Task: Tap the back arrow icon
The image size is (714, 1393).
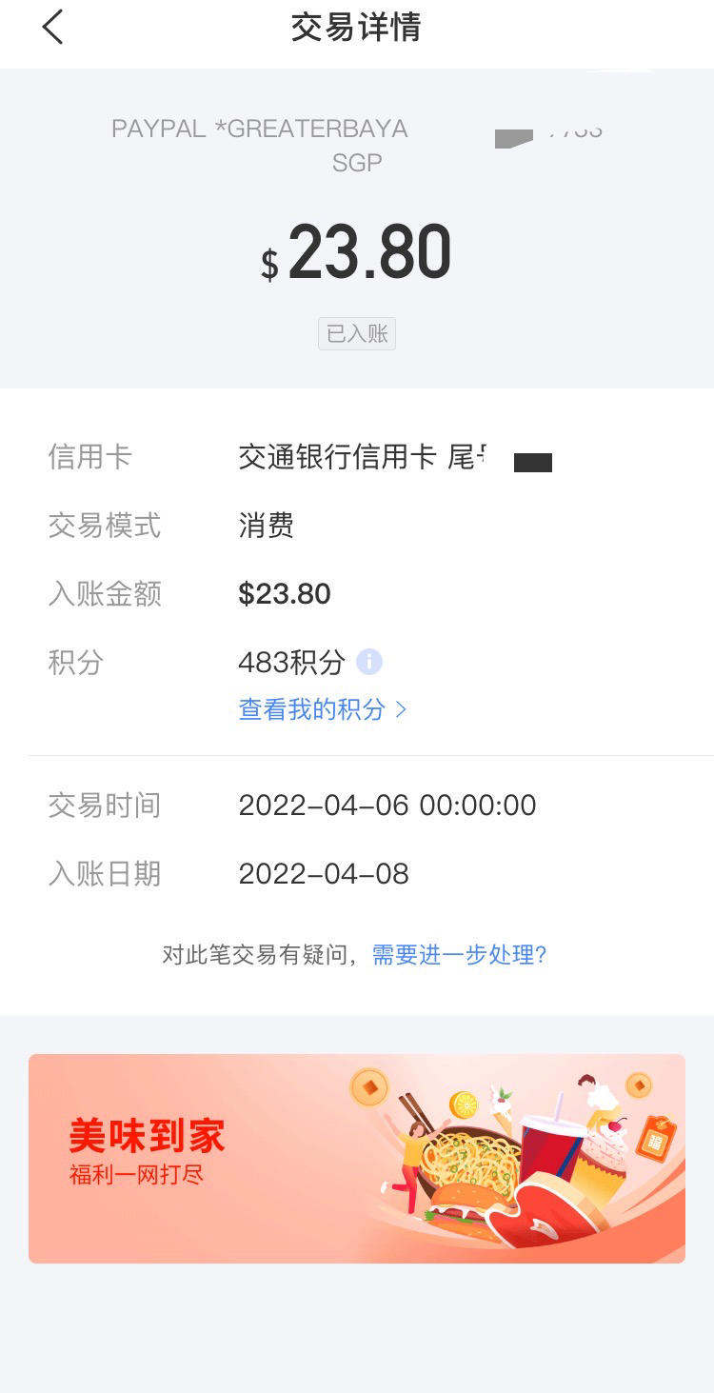Action: 52,27
